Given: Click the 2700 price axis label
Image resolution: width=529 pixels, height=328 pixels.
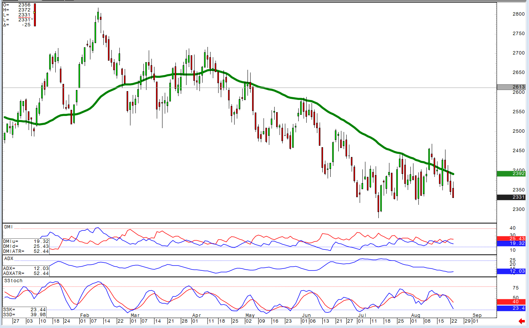Looking at the screenshot, I should tap(519, 53).
